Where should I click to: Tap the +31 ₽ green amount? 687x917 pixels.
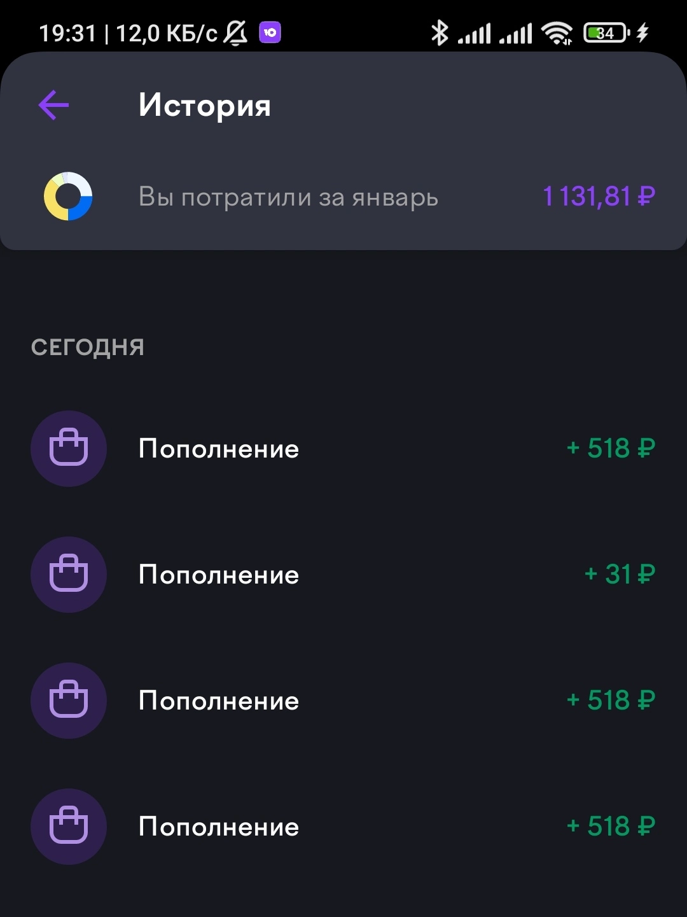(x=620, y=575)
